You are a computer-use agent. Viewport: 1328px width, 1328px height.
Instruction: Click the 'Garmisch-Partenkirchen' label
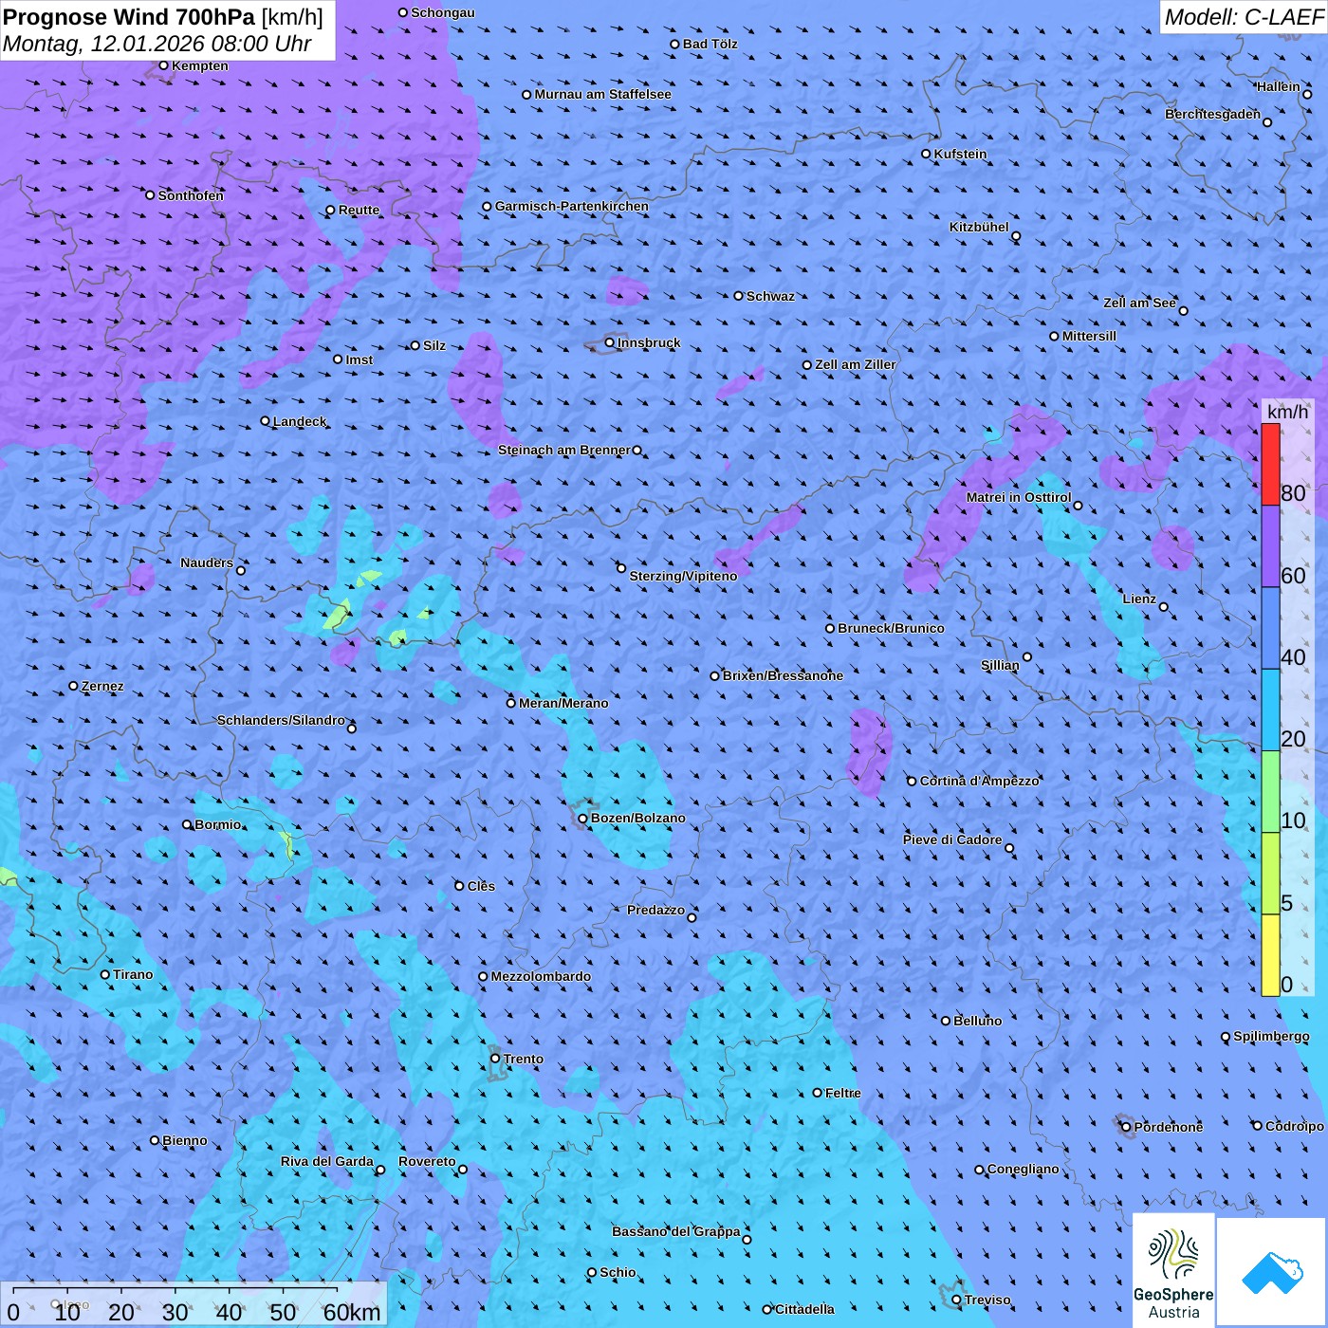[x=572, y=206]
